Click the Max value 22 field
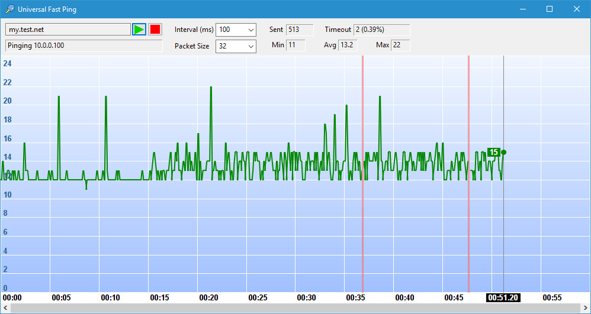591x314 pixels. tap(400, 45)
